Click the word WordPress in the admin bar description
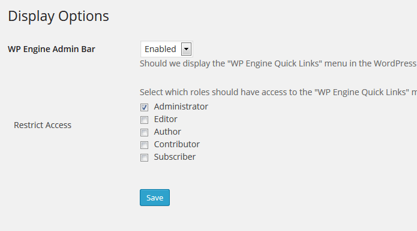This screenshot has width=417, height=231. (395, 63)
